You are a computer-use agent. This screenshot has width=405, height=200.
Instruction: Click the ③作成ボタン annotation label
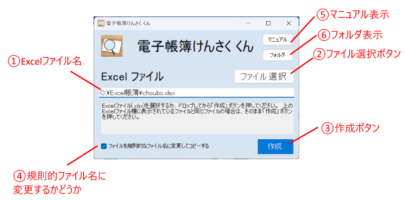350,128
